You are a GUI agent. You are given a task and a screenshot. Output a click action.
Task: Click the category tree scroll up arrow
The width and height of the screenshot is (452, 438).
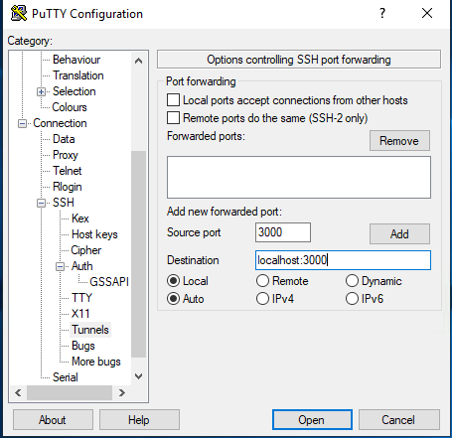tap(139, 61)
